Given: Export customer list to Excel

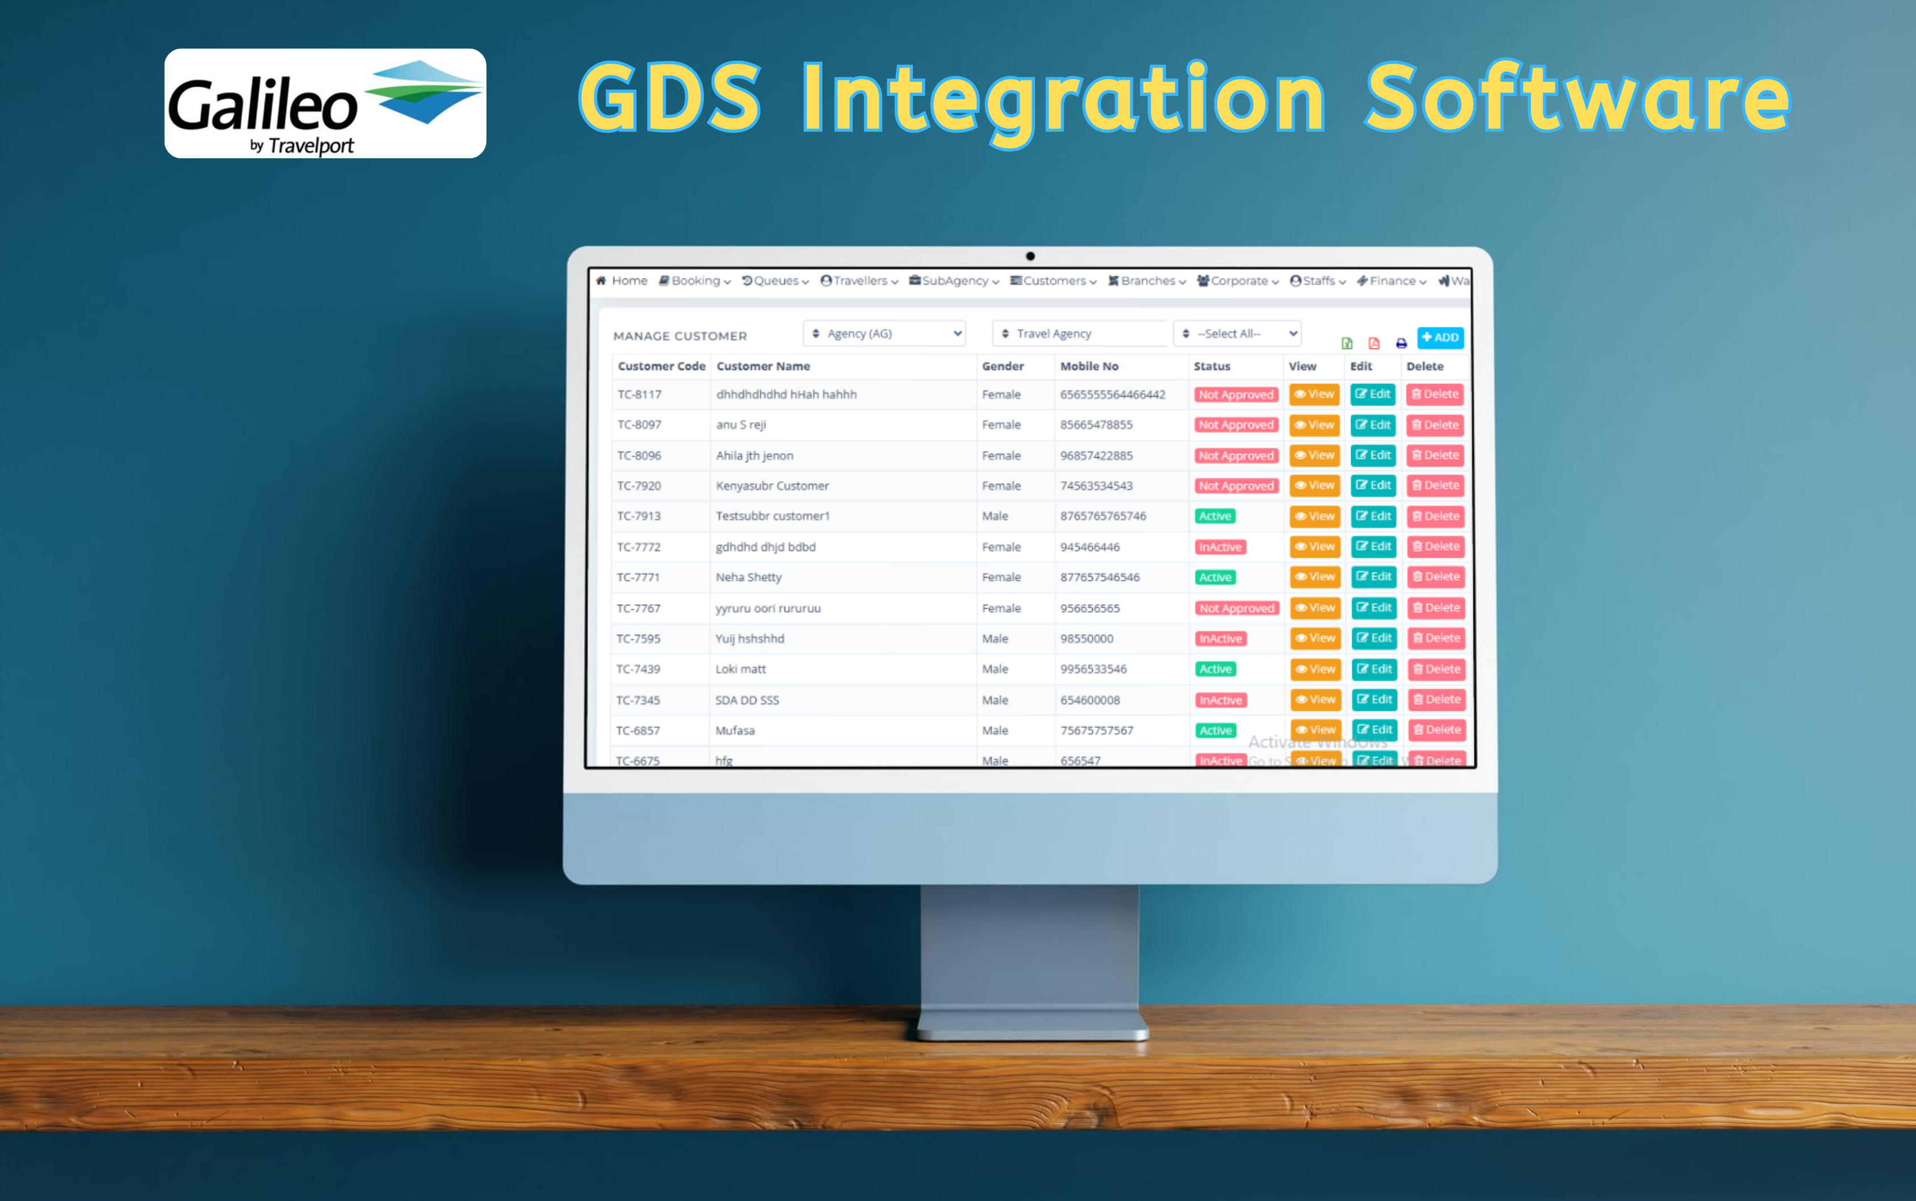Looking at the screenshot, I should click(x=1348, y=342).
